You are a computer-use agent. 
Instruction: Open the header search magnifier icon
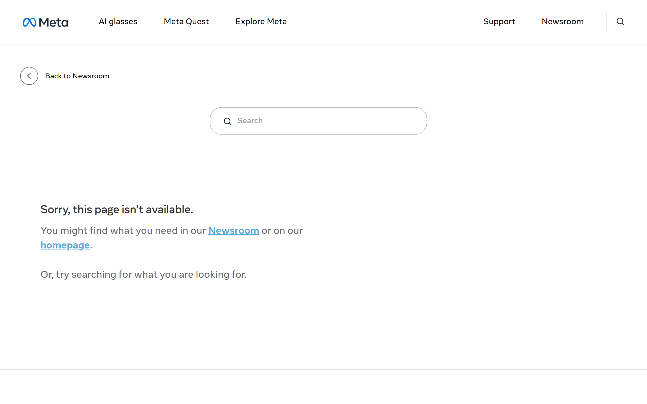[620, 21]
